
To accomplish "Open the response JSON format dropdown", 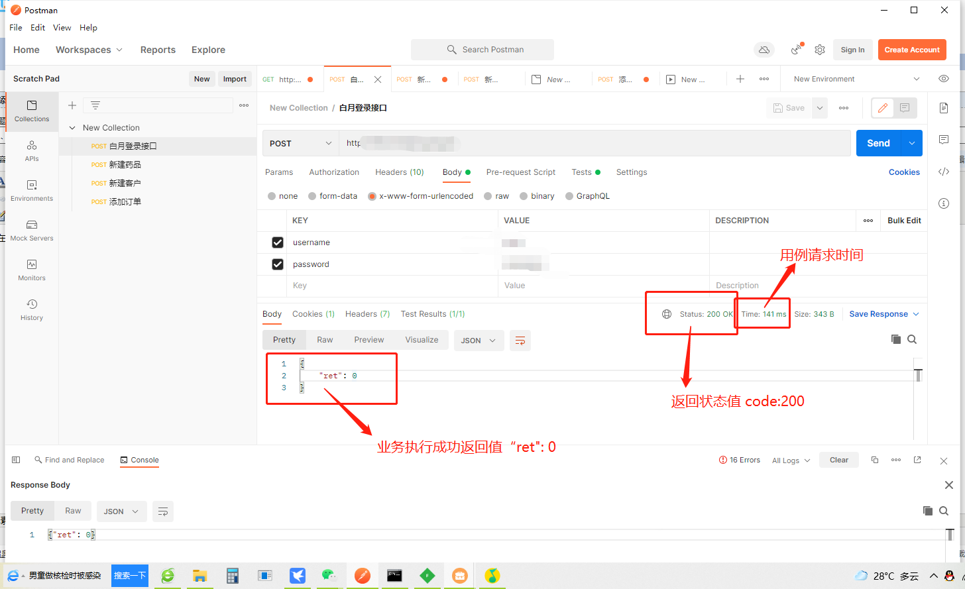I will pos(479,341).
